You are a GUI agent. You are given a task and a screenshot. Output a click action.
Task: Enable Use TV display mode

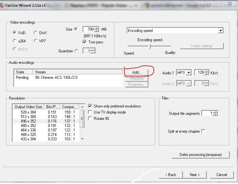tap(90, 112)
